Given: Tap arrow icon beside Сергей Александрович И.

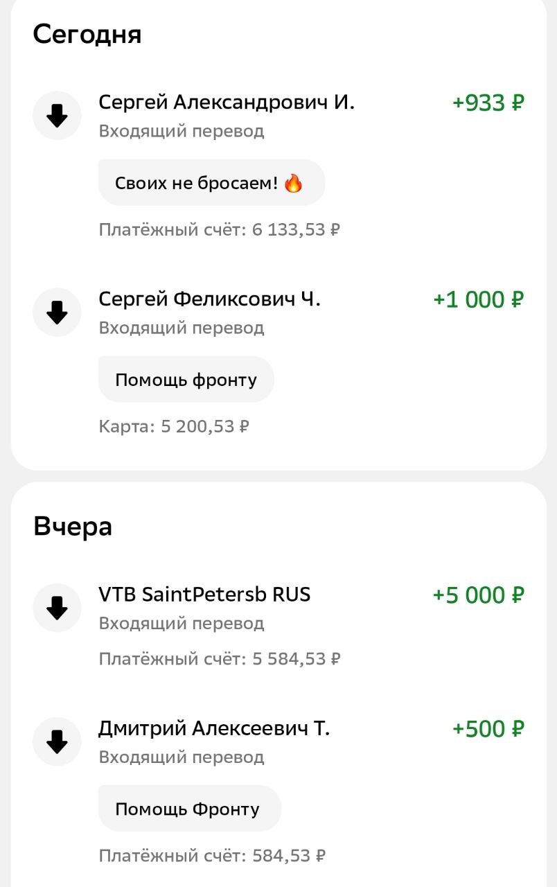Looking at the screenshot, I should click(x=57, y=116).
